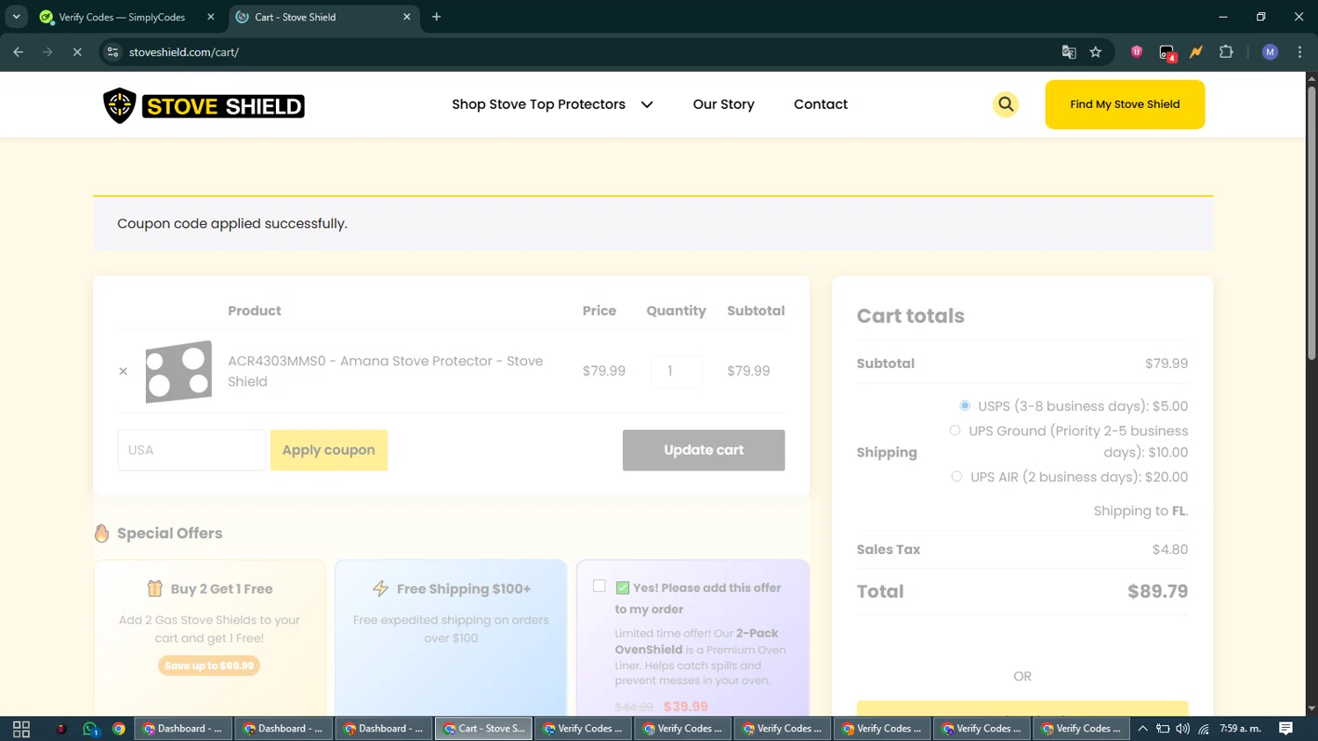Image resolution: width=1318 pixels, height=741 pixels.
Task: Click the pinned Chrome icon on taskbar
Action: [119, 729]
